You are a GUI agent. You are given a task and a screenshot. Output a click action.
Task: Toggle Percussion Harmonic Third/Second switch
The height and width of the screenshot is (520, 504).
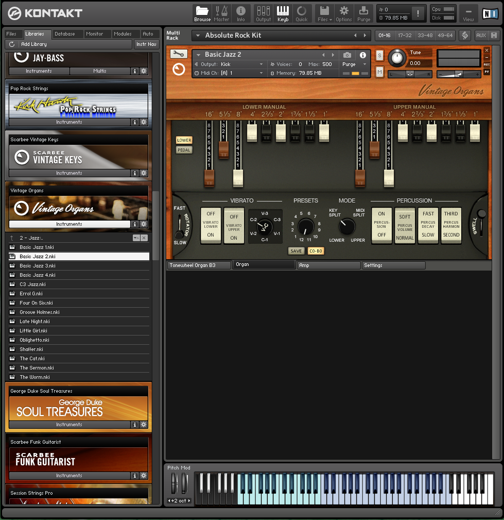[451, 225]
